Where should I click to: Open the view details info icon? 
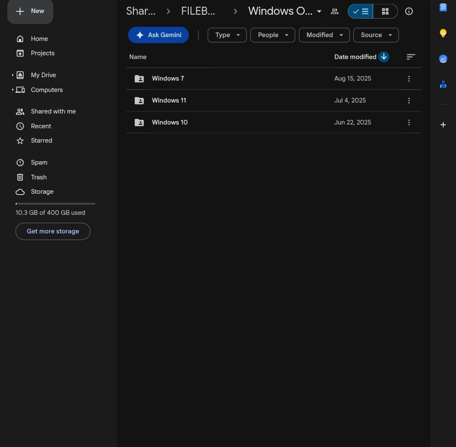point(409,11)
